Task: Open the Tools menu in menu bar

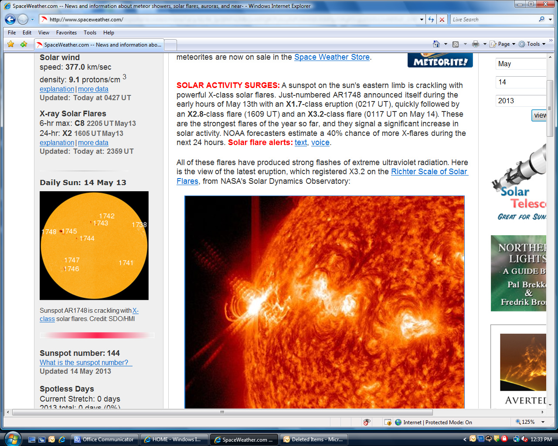Action: [90, 33]
